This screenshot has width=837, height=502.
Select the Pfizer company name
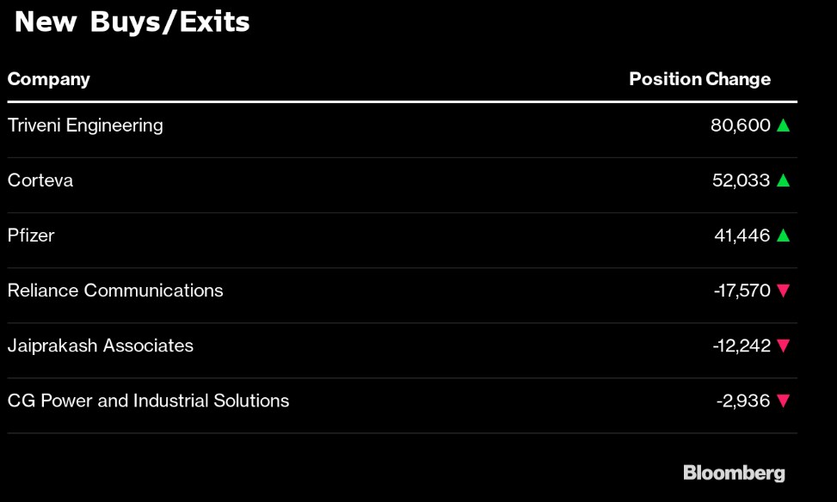(x=31, y=236)
